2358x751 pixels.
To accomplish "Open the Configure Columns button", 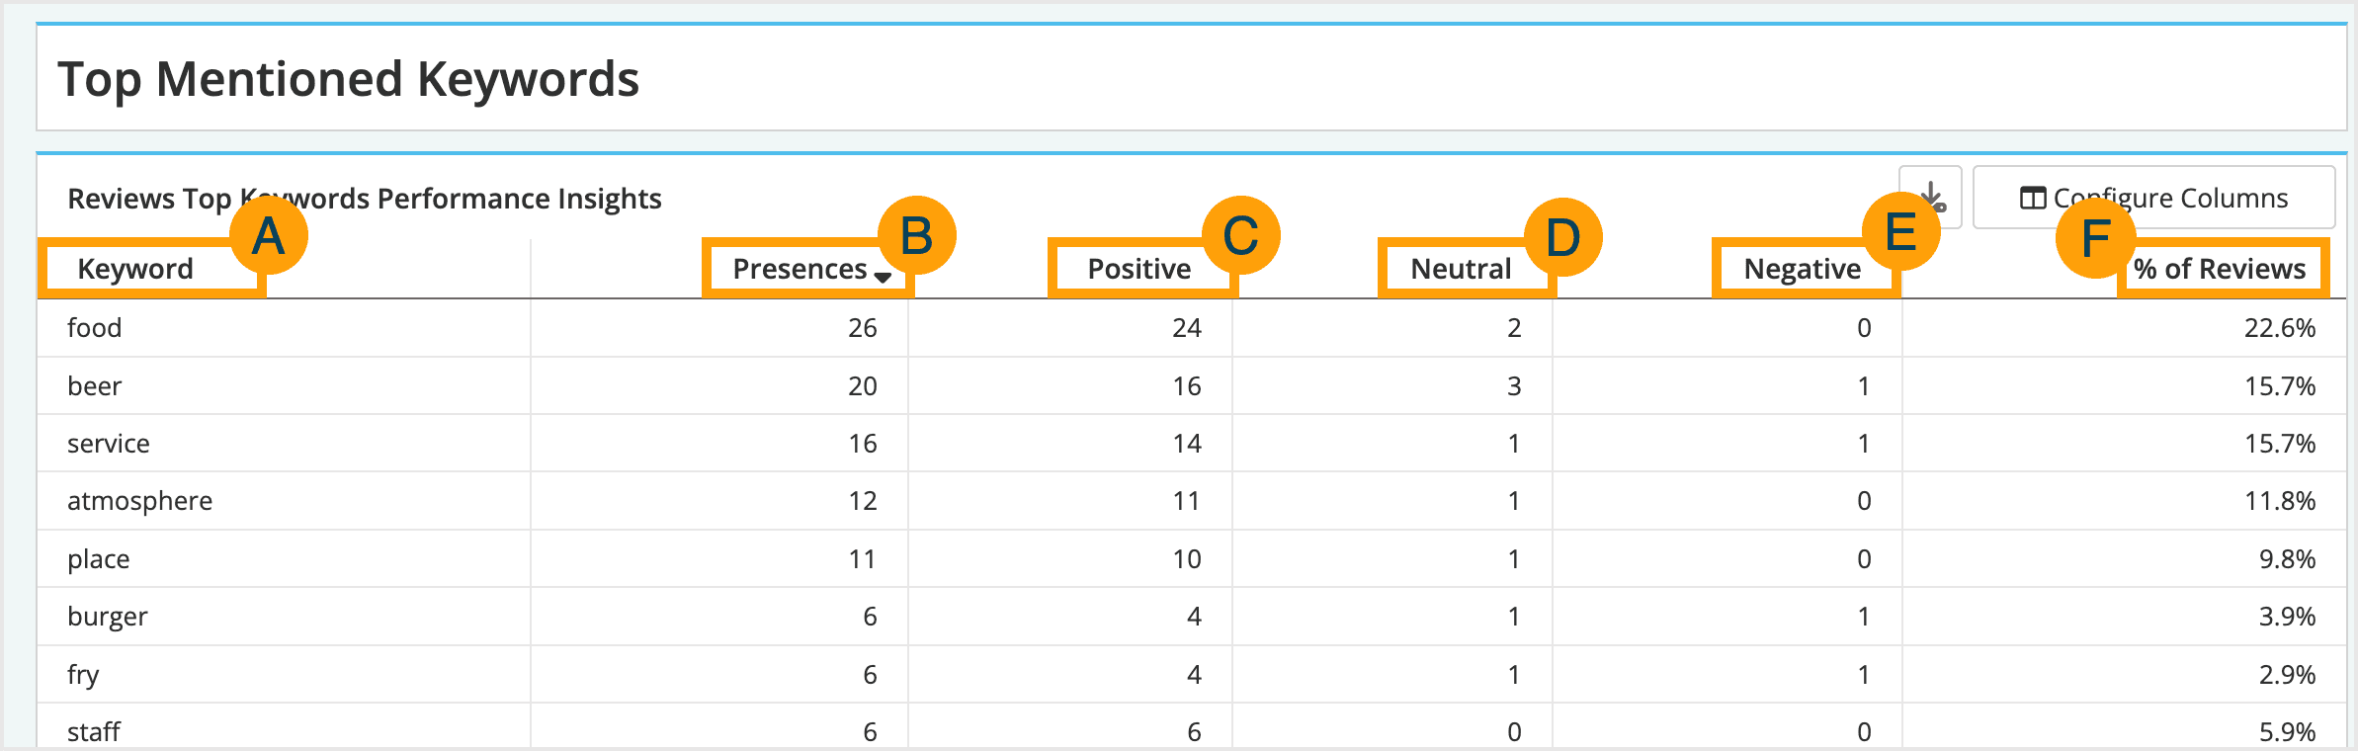I will coord(2154,198).
